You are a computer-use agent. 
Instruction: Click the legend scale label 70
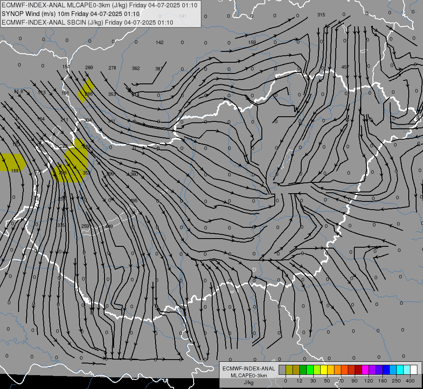pos(341,381)
